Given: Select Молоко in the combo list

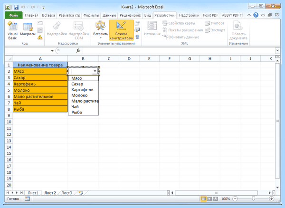Looking at the screenshot, I should click(x=83, y=95).
